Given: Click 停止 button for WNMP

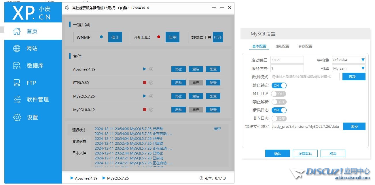Looking at the screenshot, I should coord(115,37).
